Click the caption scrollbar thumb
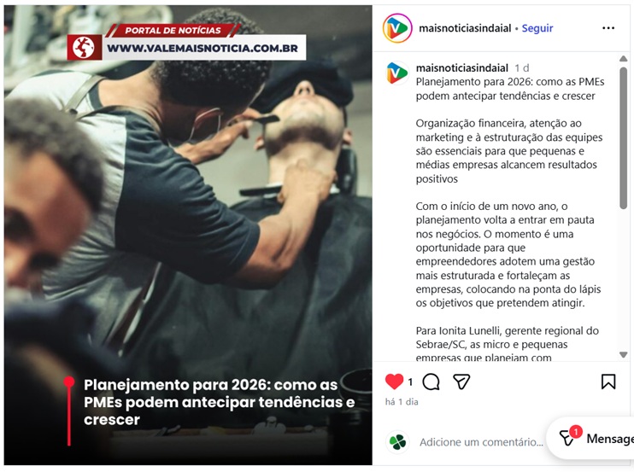This screenshot has width=634, height=472. point(624,138)
